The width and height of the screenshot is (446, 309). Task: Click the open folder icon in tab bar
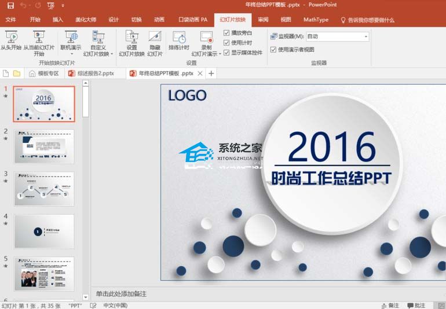[x=17, y=73]
